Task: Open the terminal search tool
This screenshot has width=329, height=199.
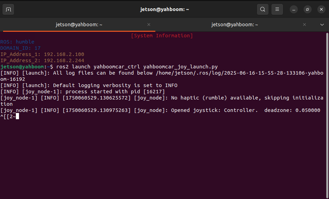Action: [262, 9]
